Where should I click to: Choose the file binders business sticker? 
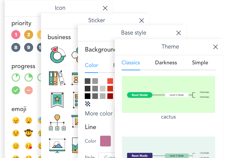[x=57, y=77]
